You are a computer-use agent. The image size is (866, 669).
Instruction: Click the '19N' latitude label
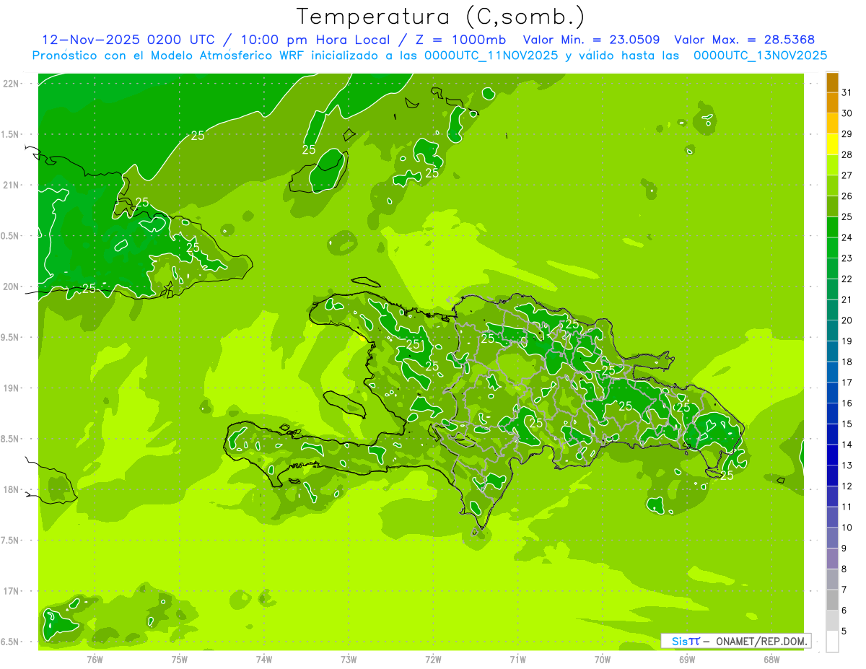click(x=11, y=388)
